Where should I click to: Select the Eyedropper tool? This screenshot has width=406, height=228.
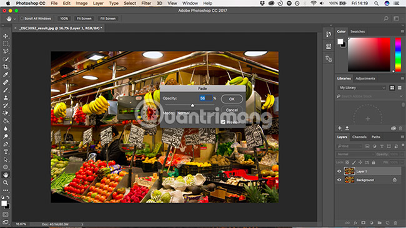pyautogui.click(x=6, y=75)
